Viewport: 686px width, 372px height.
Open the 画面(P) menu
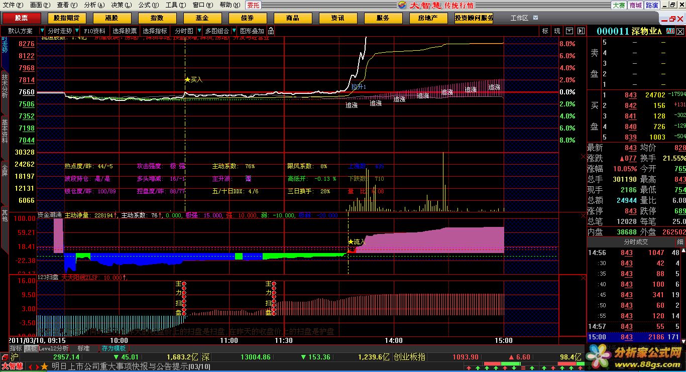[39, 5]
